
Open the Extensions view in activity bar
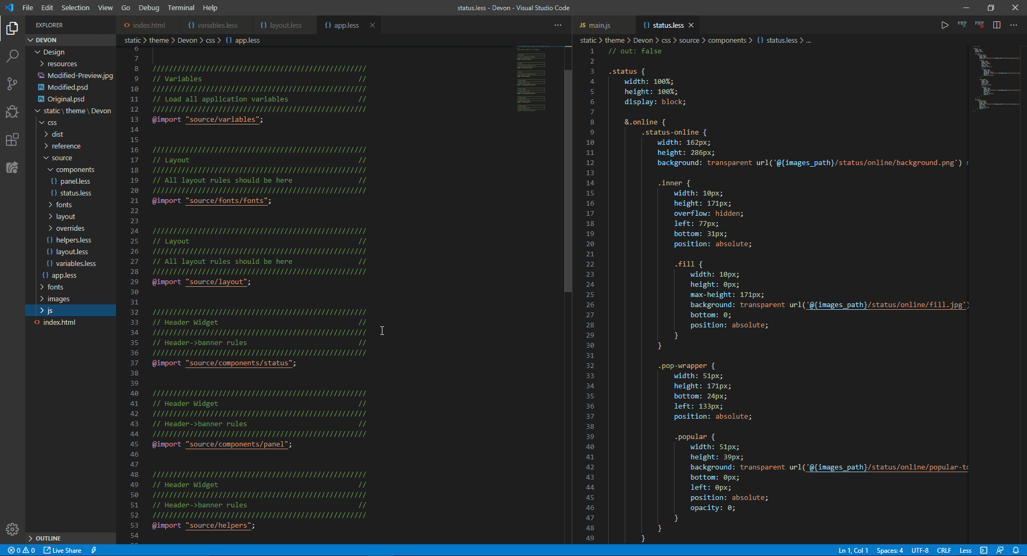pos(12,139)
